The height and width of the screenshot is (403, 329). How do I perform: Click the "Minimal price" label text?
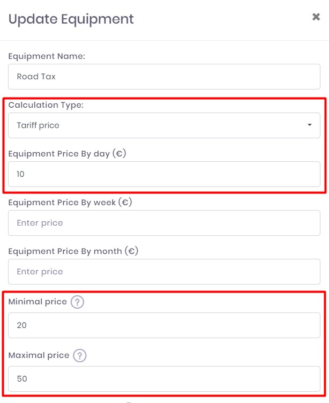(x=38, y=302)
